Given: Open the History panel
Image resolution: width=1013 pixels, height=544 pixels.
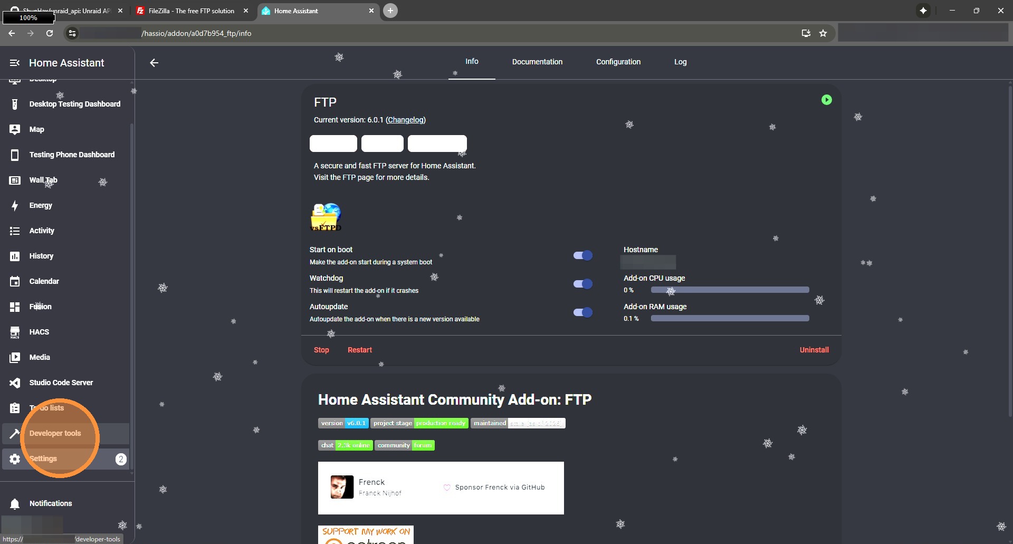Looking at the screenshot, I should coord(65,256).
